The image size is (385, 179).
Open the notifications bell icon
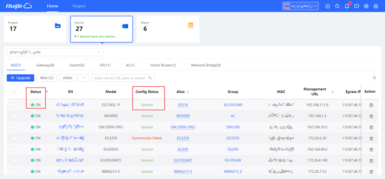pos(347,6)
